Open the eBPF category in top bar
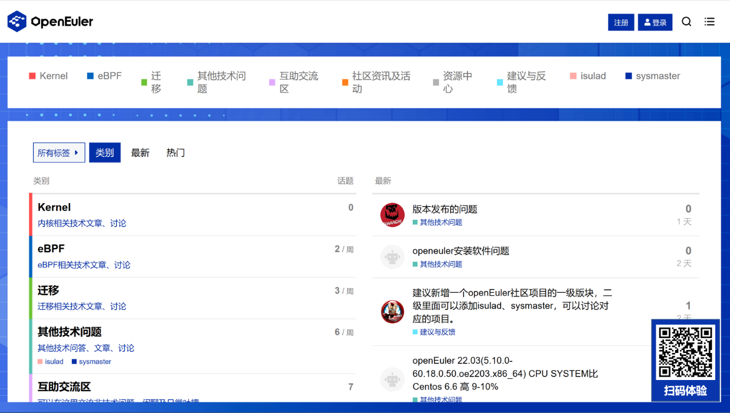 [110, 76]
